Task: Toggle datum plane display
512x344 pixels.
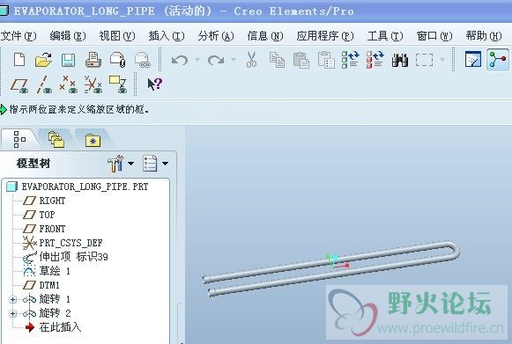Action: (x=19, y=84)
